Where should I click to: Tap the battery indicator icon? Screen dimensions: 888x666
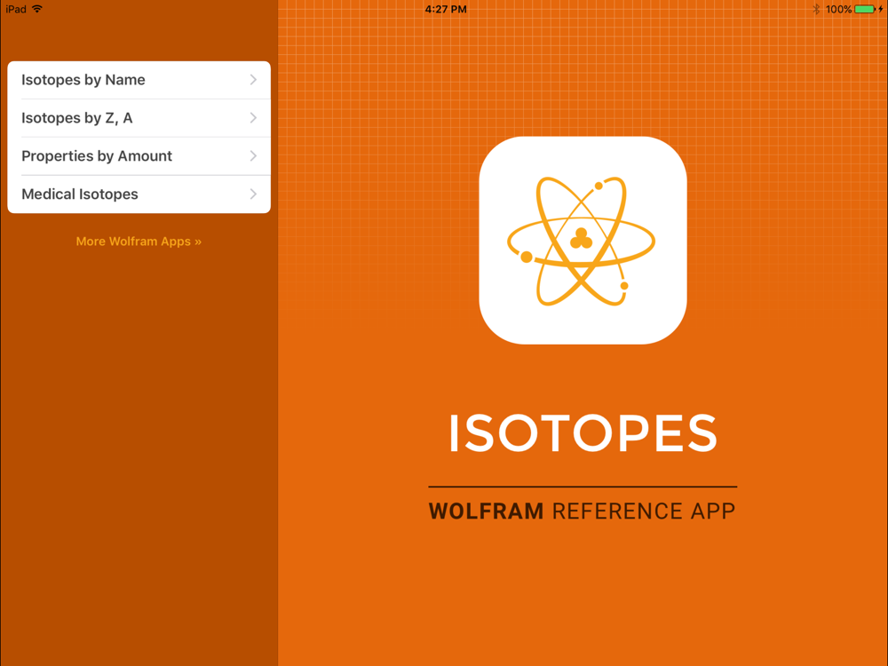point(865,9)
